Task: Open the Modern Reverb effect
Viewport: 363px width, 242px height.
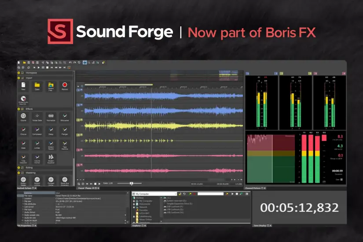Action: click(x=51, y=145)
